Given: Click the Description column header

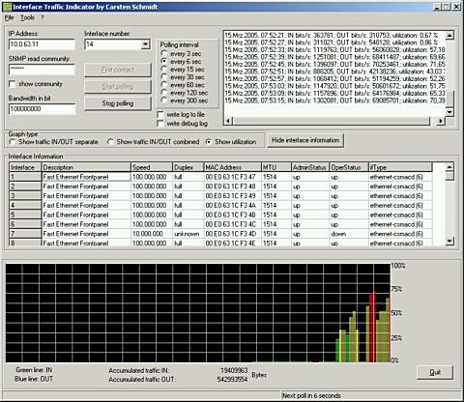Looking at the screenshot, I should [86, 167].
